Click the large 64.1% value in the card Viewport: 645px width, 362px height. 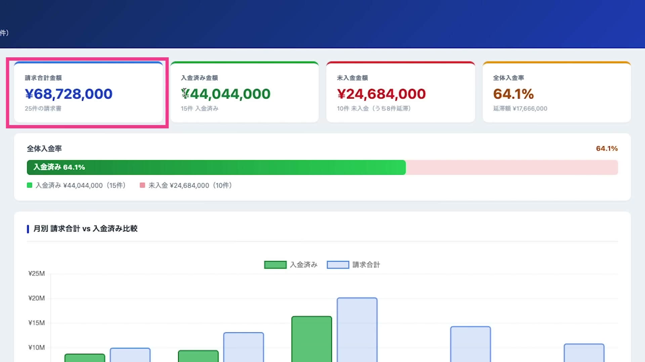click(x=513, y=94)
